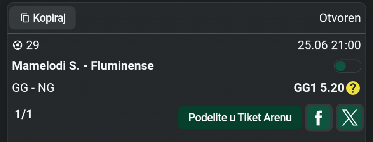373x142 pixels.
Task: Click the GG1 pick label
Action: click(305, 88)
